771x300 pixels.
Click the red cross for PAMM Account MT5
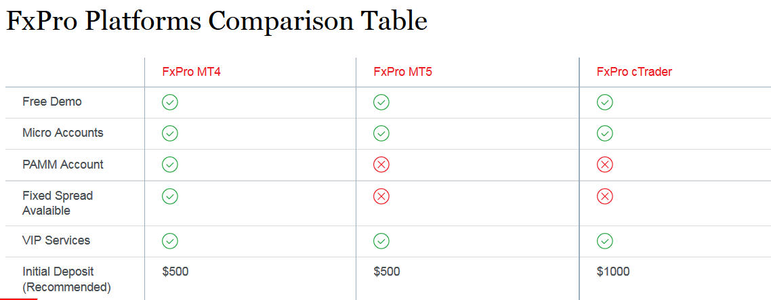point(381,165)
